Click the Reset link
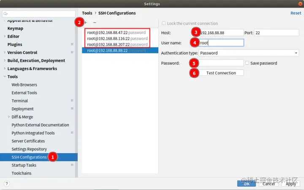Image resolution: width=304 pixels, height=190 pixels. point(296,13)
